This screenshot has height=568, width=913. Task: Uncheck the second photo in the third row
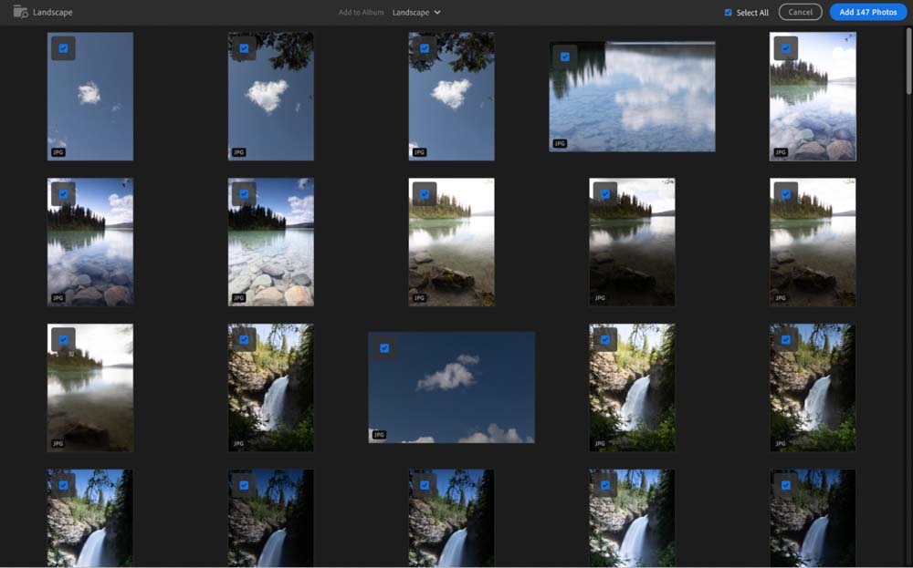tap(244, 339)
